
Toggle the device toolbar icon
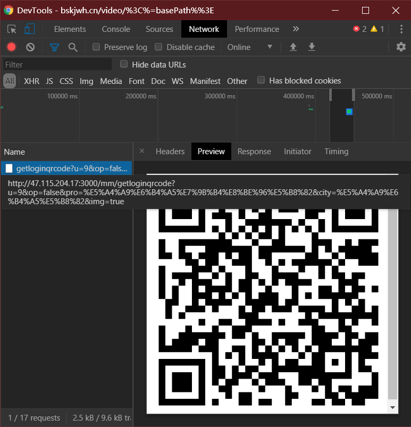(30, 29)
